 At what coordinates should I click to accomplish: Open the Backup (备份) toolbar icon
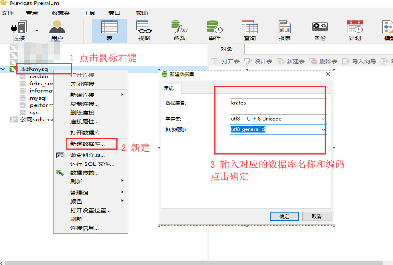pos(320,31)
